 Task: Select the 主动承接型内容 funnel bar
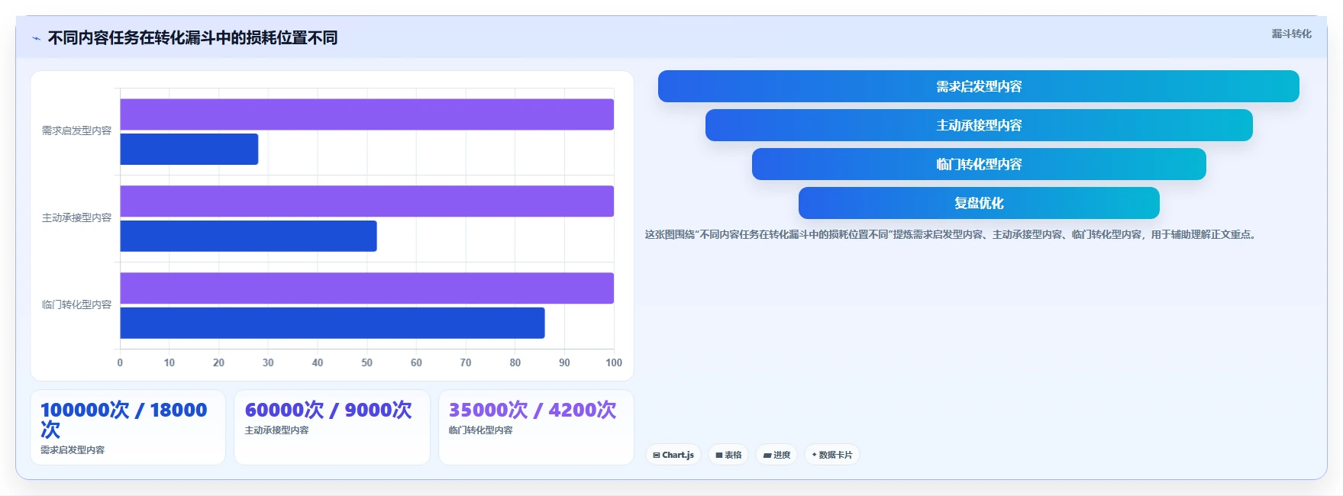(978, 125)
